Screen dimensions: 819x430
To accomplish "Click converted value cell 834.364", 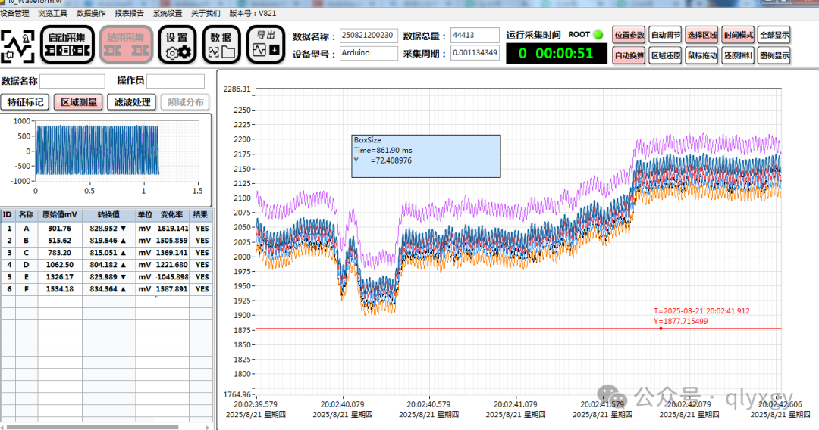I will coord(108,288).
